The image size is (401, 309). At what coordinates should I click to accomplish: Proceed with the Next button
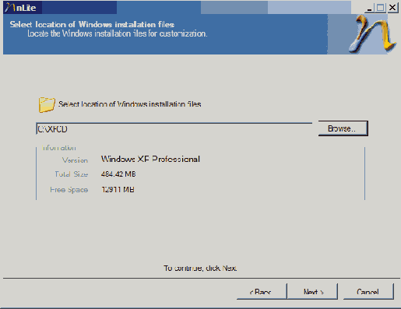(313, 292)
